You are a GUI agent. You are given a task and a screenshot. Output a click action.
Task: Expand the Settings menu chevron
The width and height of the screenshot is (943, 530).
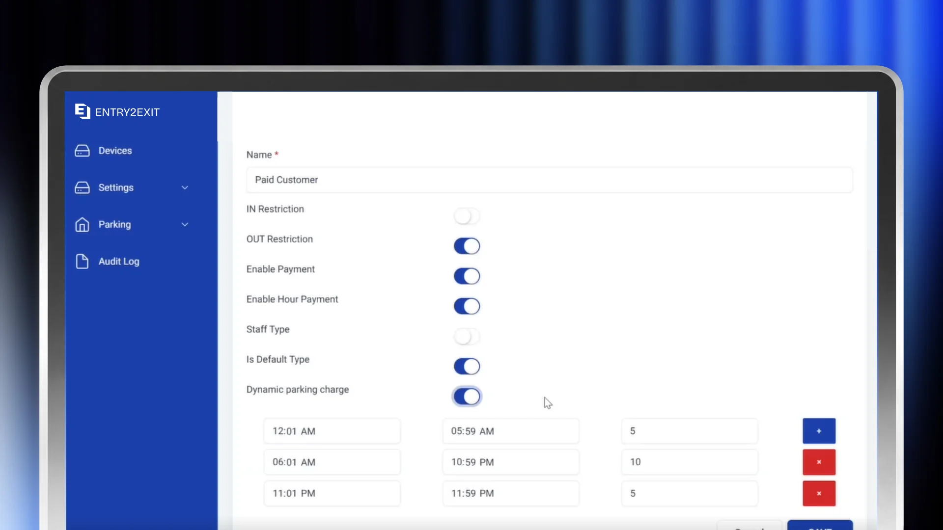click(x=185, y=187)
